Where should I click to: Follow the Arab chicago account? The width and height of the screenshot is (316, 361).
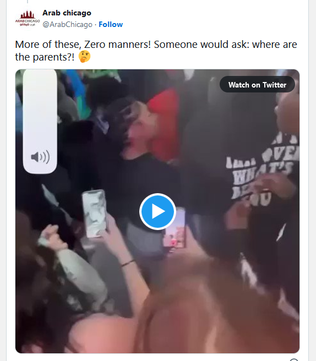[x=111, y=24]
